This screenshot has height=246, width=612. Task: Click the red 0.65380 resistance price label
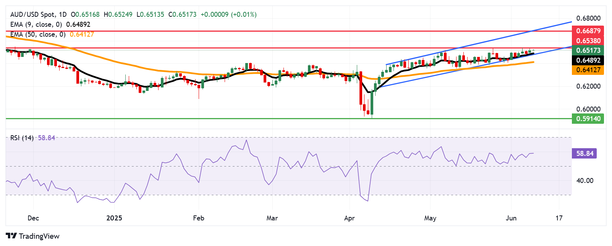tap(588, 40)
